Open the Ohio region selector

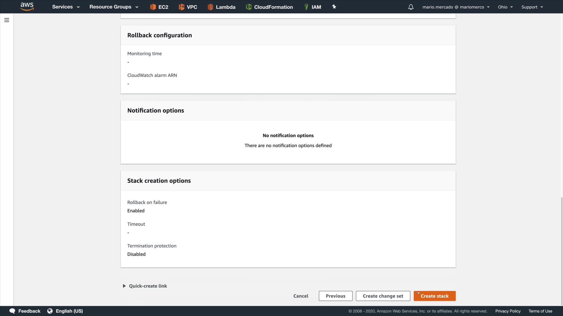(x=505, y=7)
